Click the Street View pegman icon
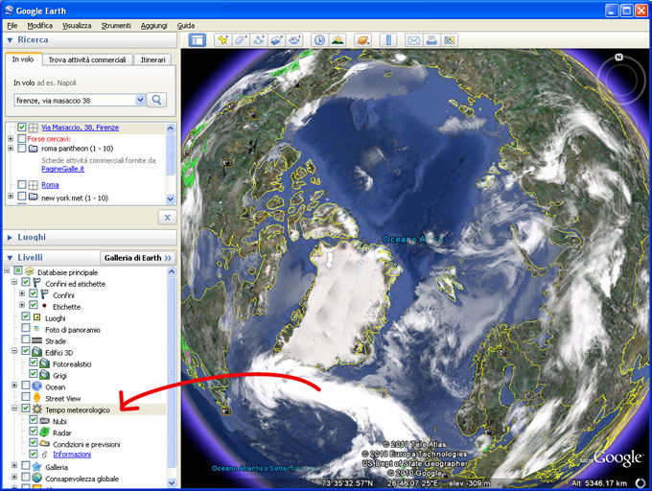The width and height of the screenshot is (652, 491). pyautogui.click(x=37, y=397)
